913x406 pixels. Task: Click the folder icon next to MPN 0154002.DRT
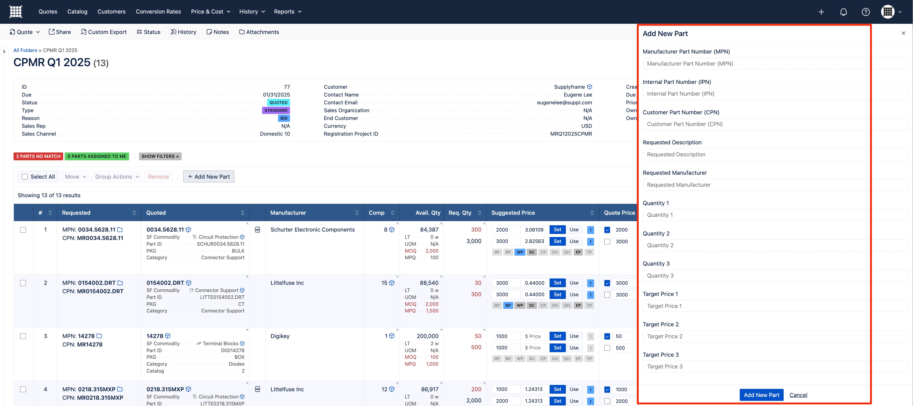point(120,283)
